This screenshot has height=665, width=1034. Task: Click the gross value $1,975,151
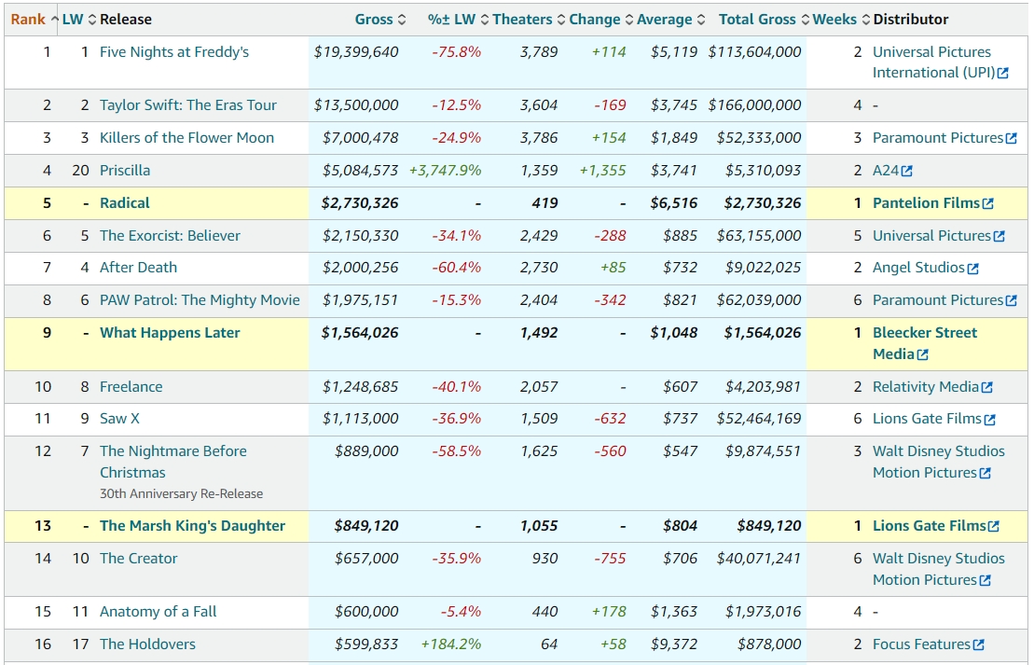click(x=361, y=300)
